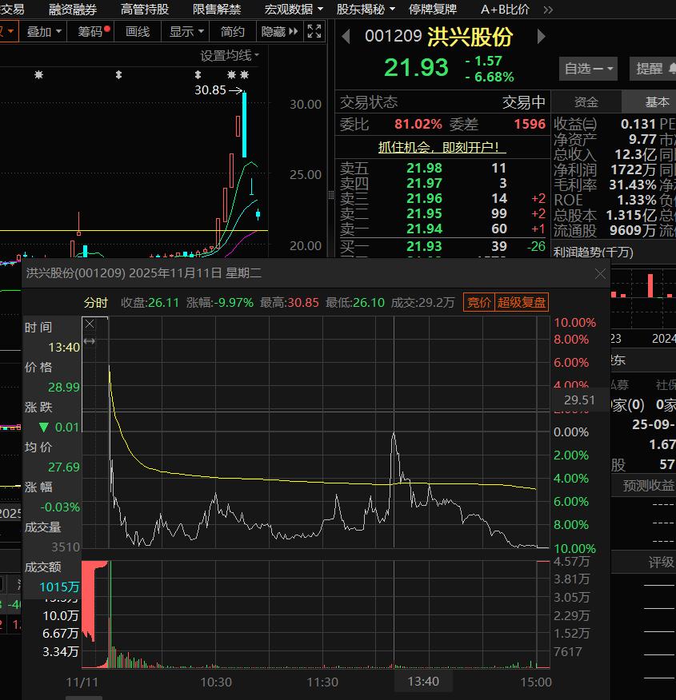This screenshot has height=700, width=676.
Task: Click the 29.51 crosshair price label
Action: 579,400
